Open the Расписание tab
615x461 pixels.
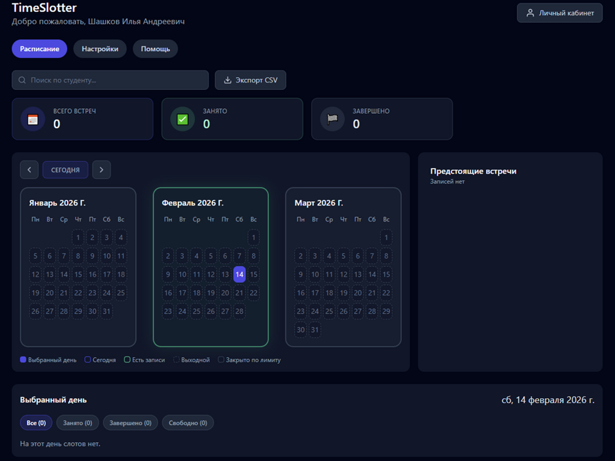[39, 49]
